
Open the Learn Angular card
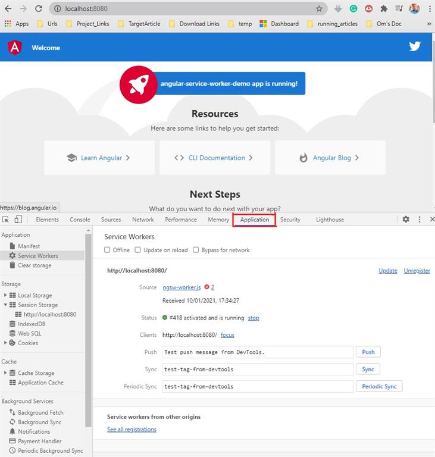pyautogui.click(x=99, y=158)
